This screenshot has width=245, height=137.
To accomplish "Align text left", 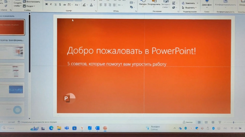I will [x=101, y=5].
